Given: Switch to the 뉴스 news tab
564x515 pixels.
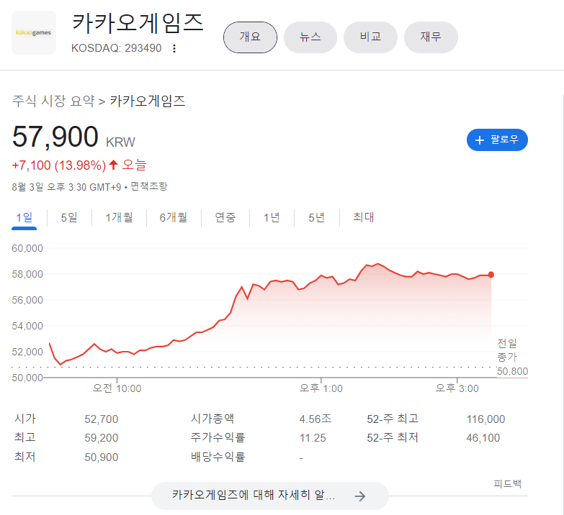Looking at the screenshot, I should coord(310,37).
